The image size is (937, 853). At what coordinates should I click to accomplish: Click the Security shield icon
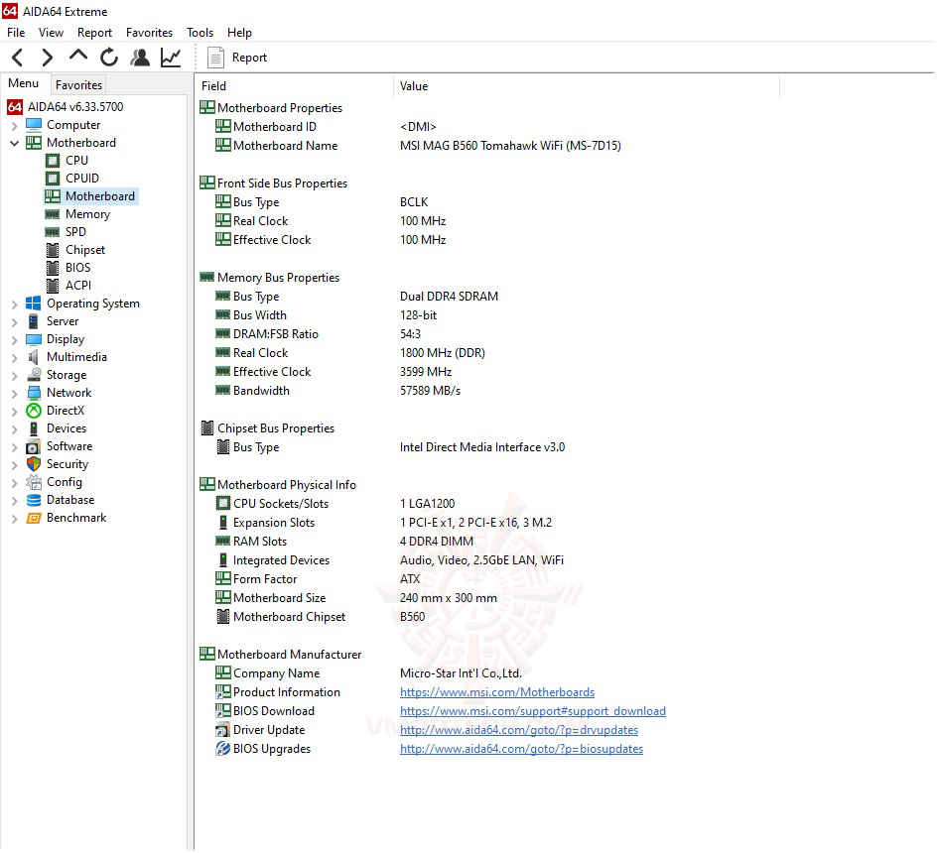tap(34, 465)
